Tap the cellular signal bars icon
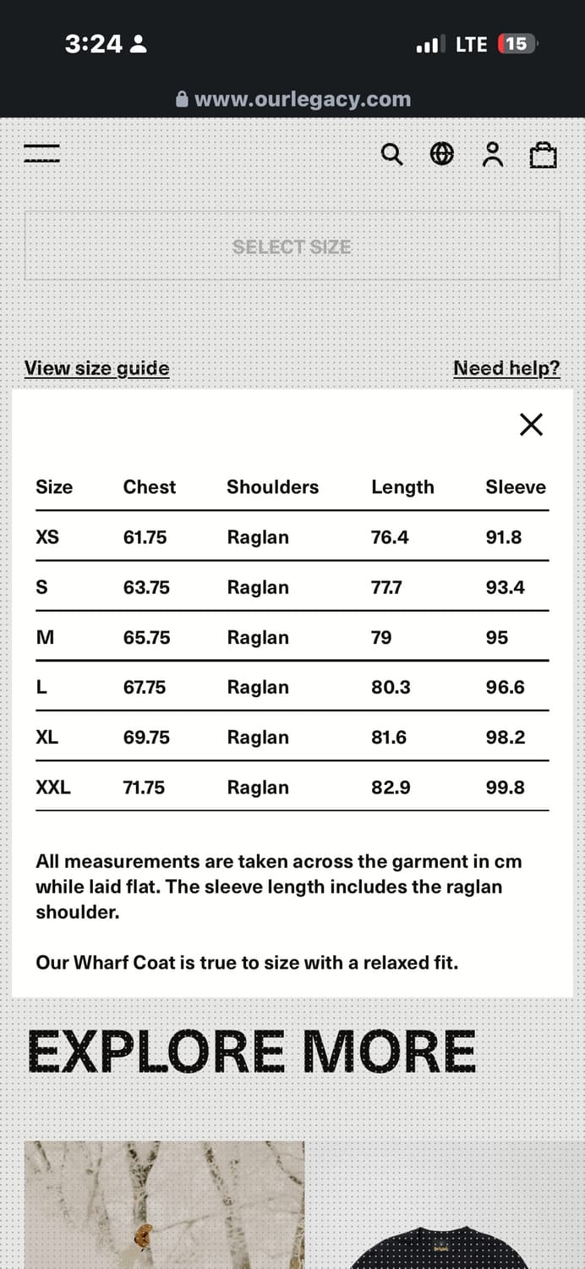The height and width of the screenshot is (1269, 585). [428, 45]
